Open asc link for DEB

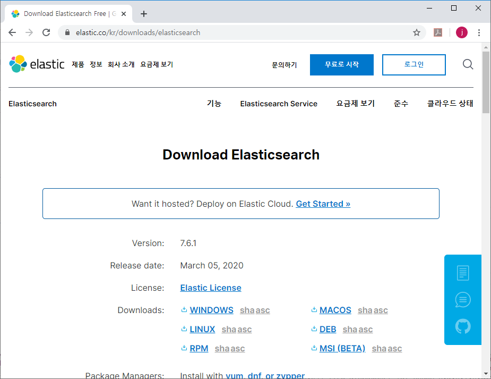point(365,330)
